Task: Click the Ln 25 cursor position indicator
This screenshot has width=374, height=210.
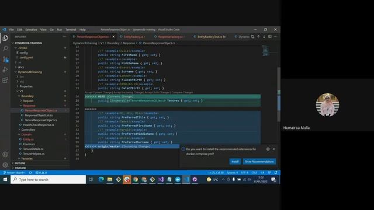Action: [x=216, y=173]
